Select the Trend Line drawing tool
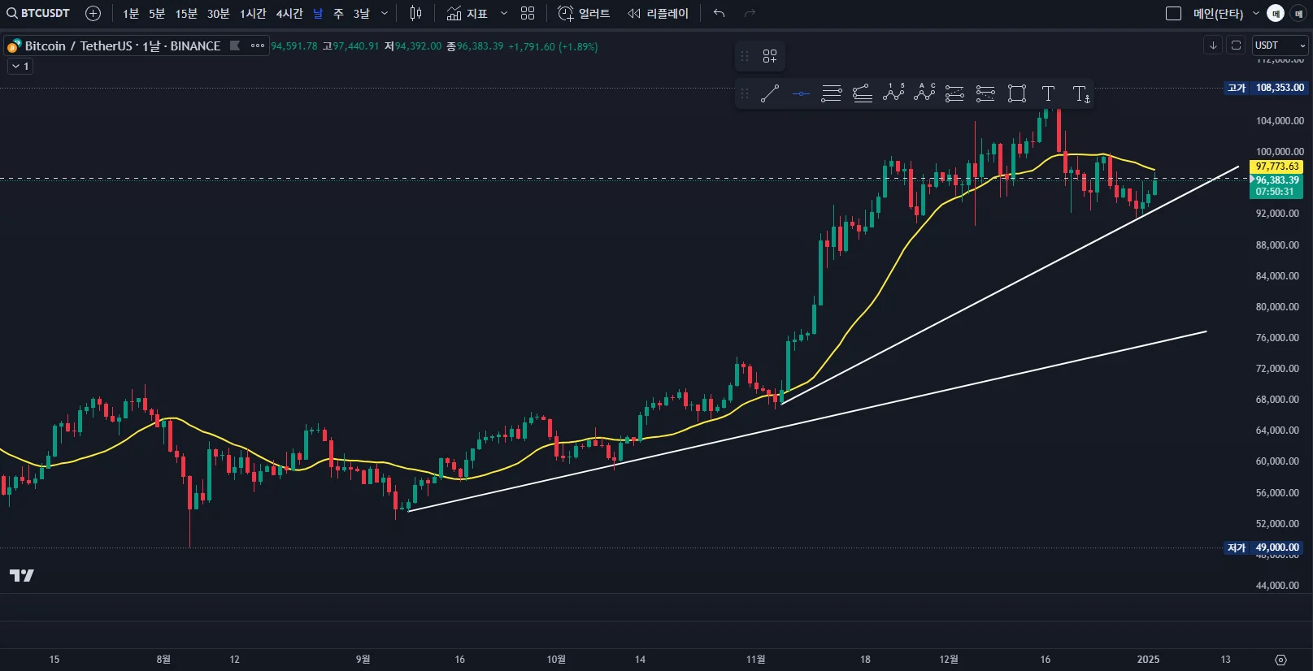Screen dimensions: 1313x671 click(770, 93)
